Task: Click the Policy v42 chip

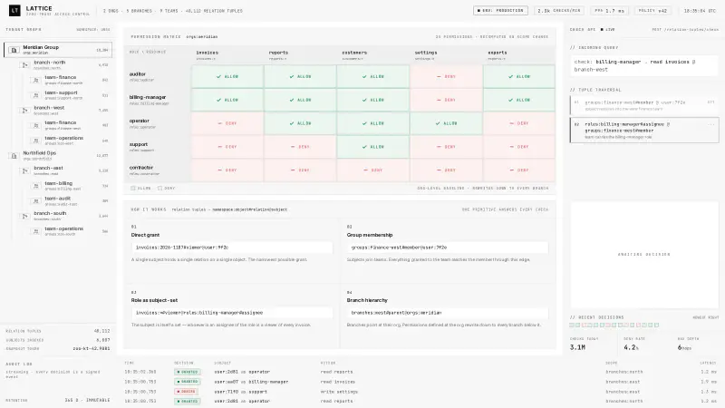Action: [x=652, y=10]
